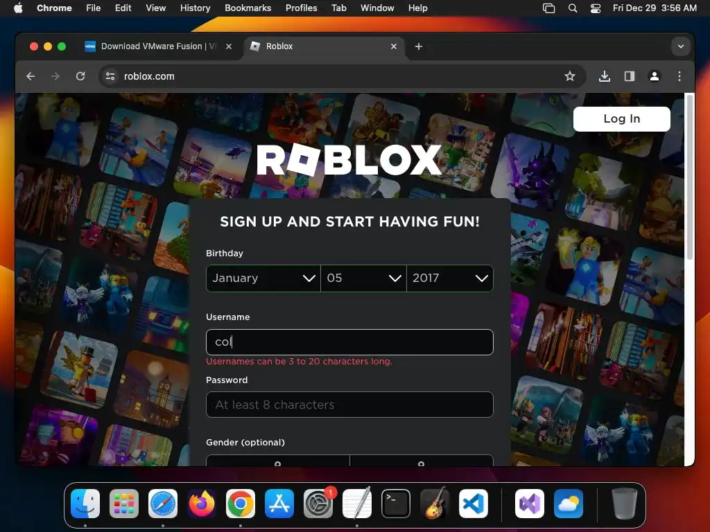Click the Roblox logo
This screenshot has height=532, width=710.
point(349,160)
